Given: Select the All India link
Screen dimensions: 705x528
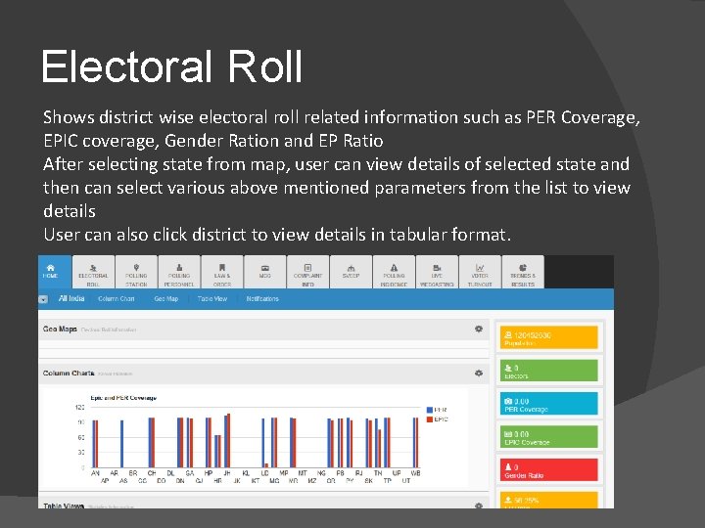Looking at the screenshot, I should [x=71, y=298].
